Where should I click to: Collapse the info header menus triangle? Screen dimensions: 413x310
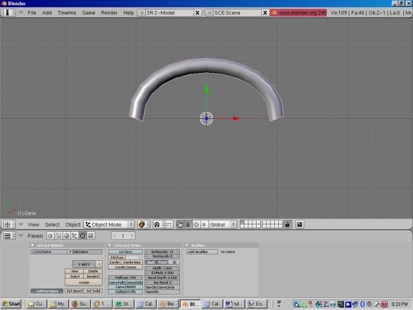[x=21, y=13]
